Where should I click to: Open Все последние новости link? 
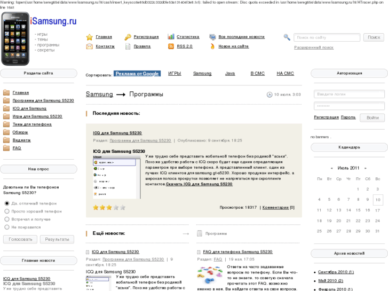point(242,37)
